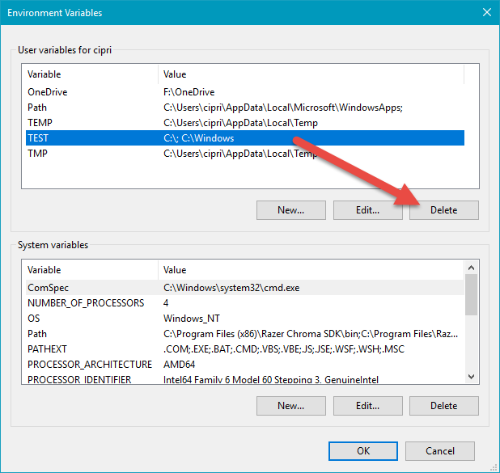Close the Environment Variables dialog
500x473 pixels.
(x=486, y=12)
